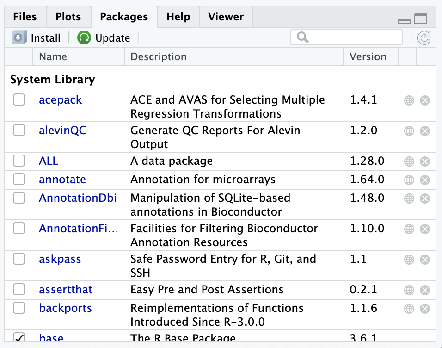The height and width of the screenshot is (348, 442).
Task: Click the annotate package name link
Action: pos(62,180)
